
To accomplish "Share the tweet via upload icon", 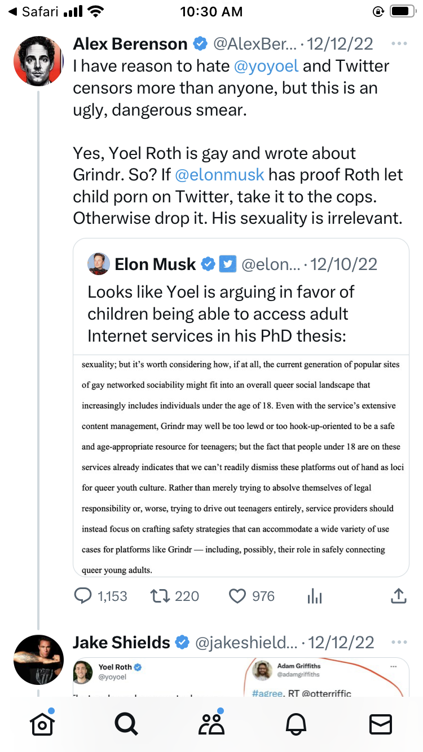I will [399, 596].
